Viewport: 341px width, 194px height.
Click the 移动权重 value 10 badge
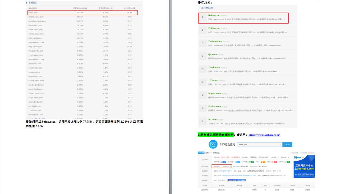pos(237,162)
